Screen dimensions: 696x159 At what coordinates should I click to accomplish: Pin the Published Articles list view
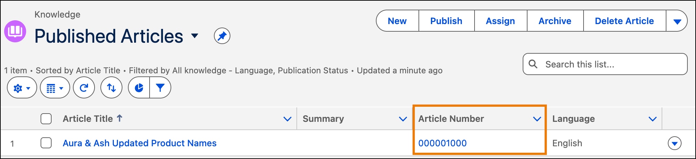tap(222, 36)
